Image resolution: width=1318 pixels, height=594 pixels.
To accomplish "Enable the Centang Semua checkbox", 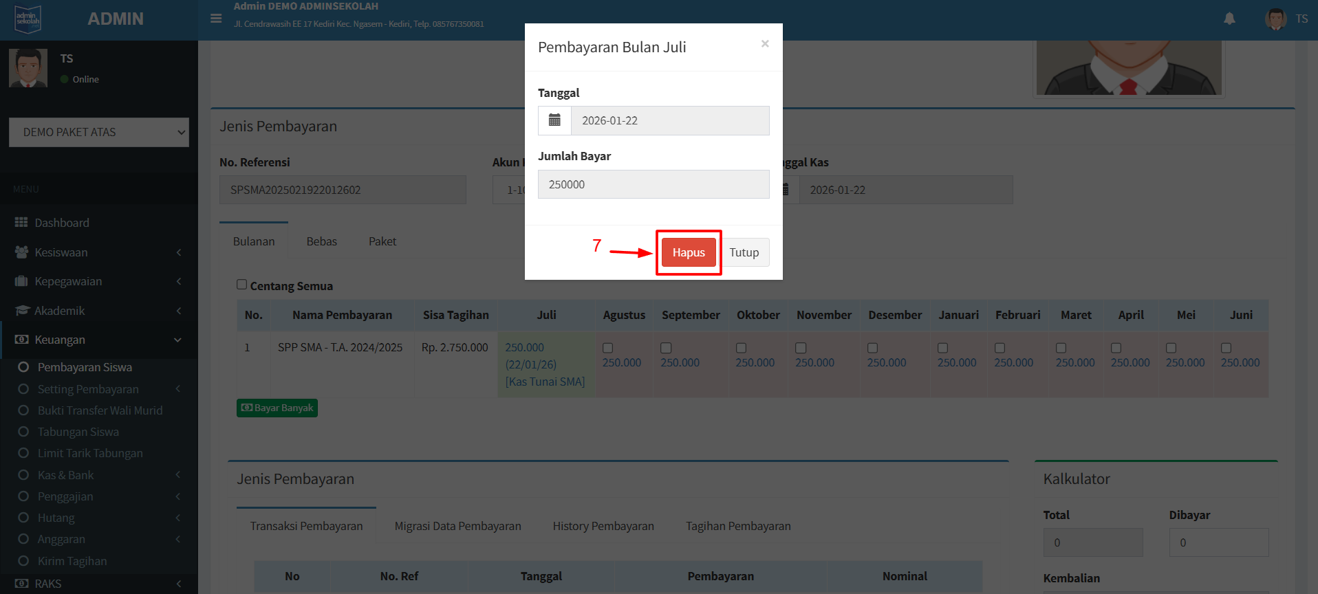I will pos(241,285).
